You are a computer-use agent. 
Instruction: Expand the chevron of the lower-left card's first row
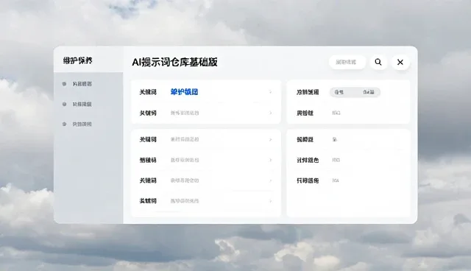point(270,140)
